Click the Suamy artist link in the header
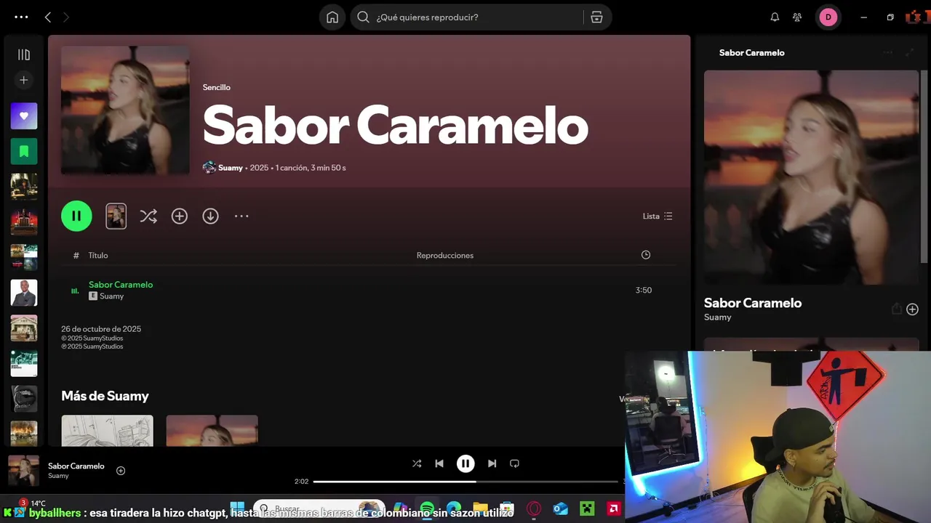The image size is (931, 523). click(x=231, y=168)
